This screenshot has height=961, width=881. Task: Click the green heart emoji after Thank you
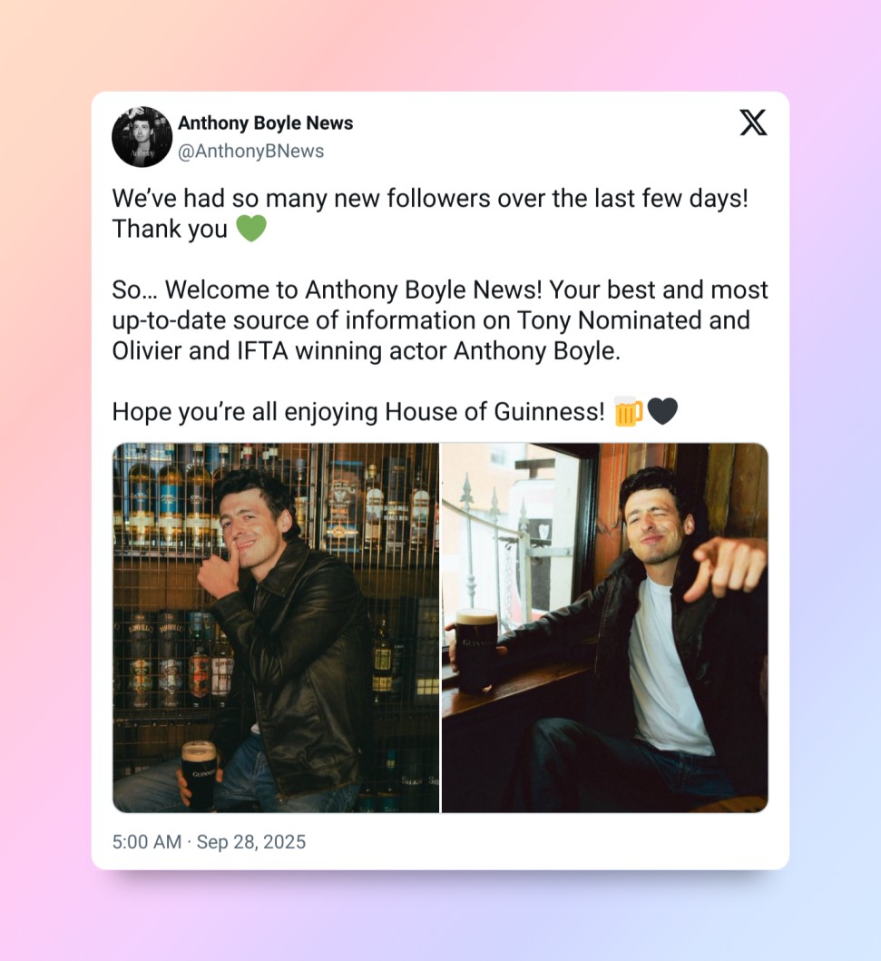tap(251, 229)
